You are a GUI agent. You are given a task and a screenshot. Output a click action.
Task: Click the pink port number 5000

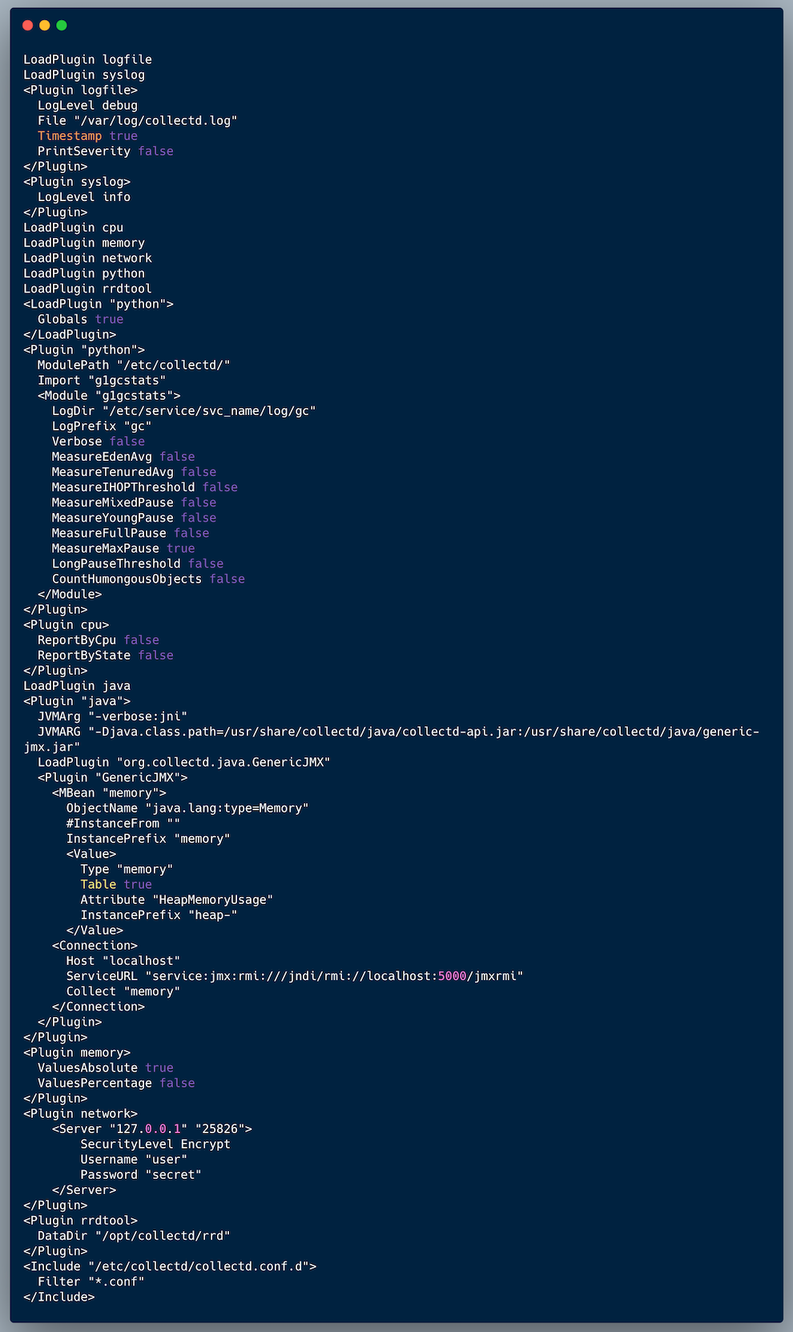click(x=452, y=976)
